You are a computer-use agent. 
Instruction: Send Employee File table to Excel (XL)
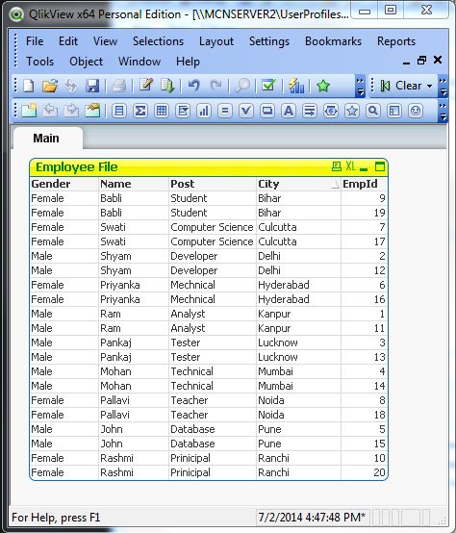[x=351, y=166]
